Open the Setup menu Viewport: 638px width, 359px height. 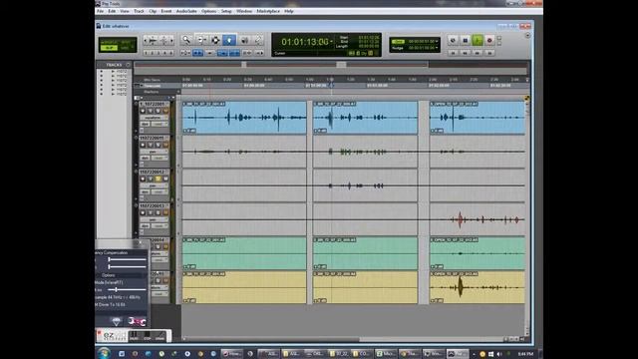tap(226, 11)
